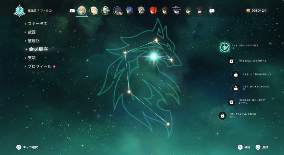Screen dimensions: 284x155
Task: Click the 「謳え」 constellation label
Action: [x=256, y=88]
